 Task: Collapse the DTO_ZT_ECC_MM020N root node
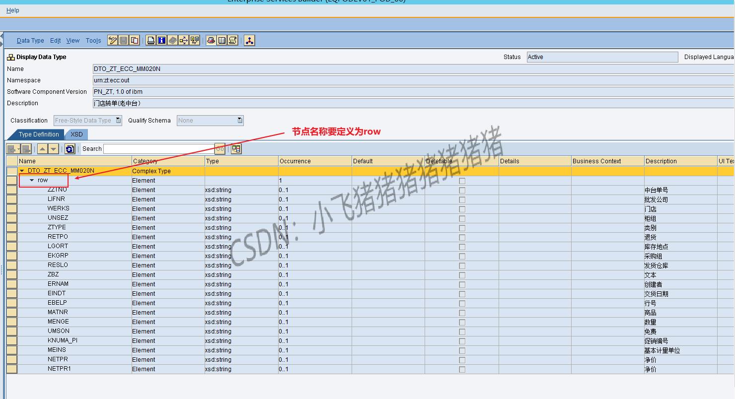(22, 171)
